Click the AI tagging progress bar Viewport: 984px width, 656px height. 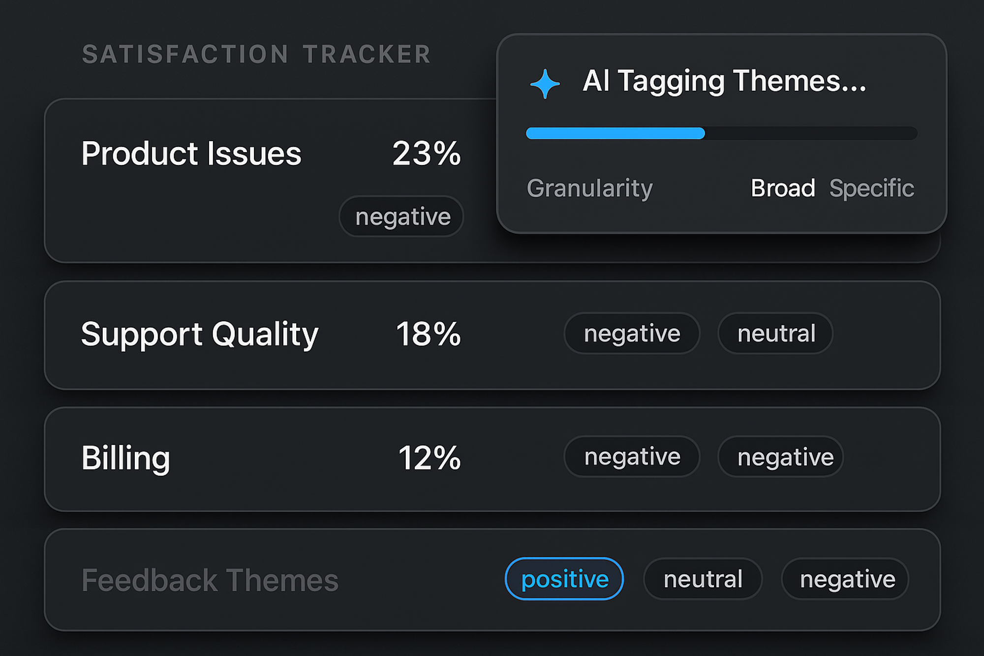pyautogui.click(x=721, y=133)
